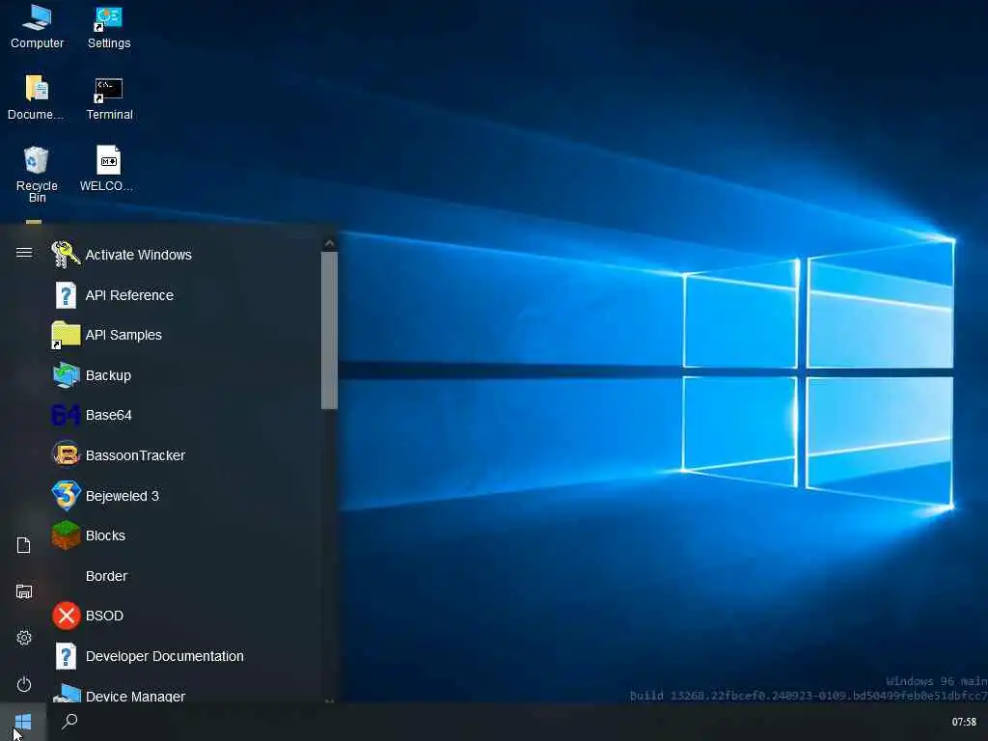The height and width of the screenshot is (741, 988).
Task: Click the Base64 text label
Action: [x=108, y=415]
